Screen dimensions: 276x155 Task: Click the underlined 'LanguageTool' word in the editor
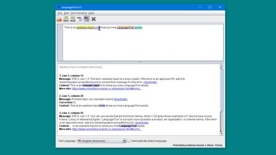click(x=125, y=28)
